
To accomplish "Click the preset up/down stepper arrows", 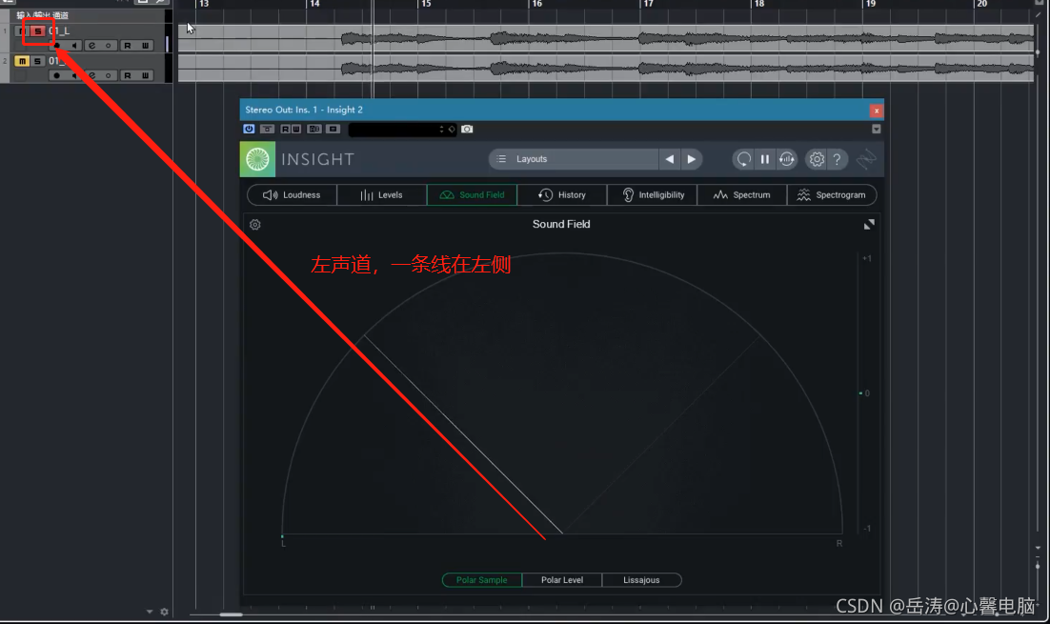I will [441, 130].
